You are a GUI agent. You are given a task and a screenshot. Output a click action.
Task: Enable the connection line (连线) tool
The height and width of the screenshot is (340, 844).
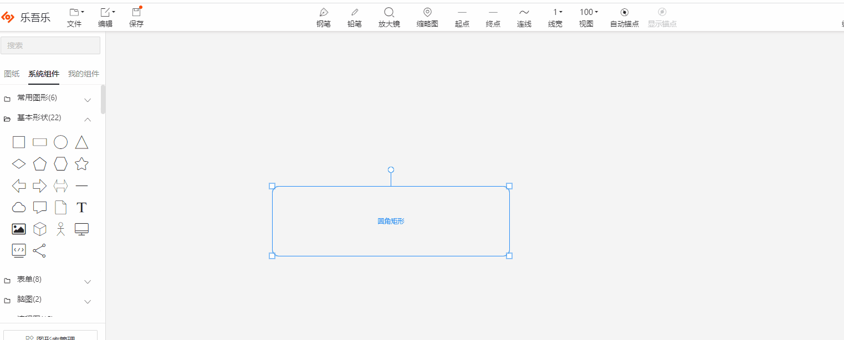click(524, 17)
